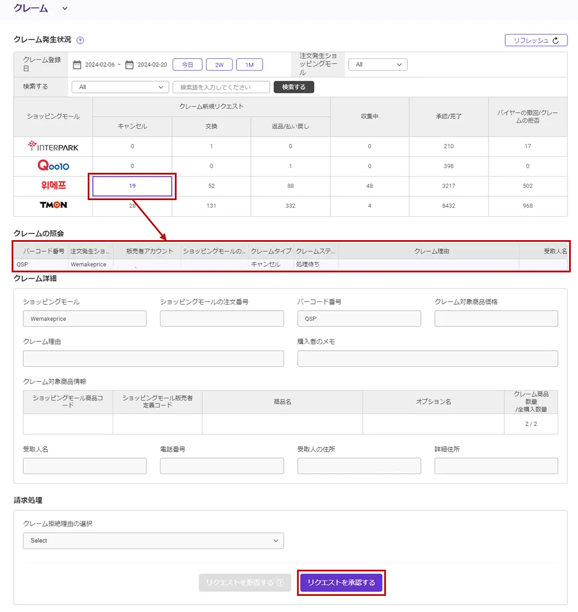
Task: Click the info icon on リクエストを拒否する
Action: [280, 583]
